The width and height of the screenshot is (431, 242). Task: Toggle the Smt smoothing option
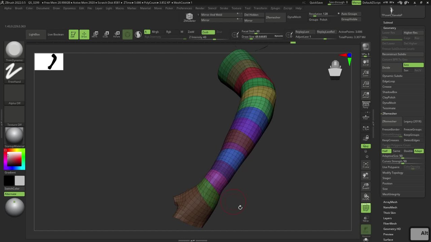(x=413, y=65)
